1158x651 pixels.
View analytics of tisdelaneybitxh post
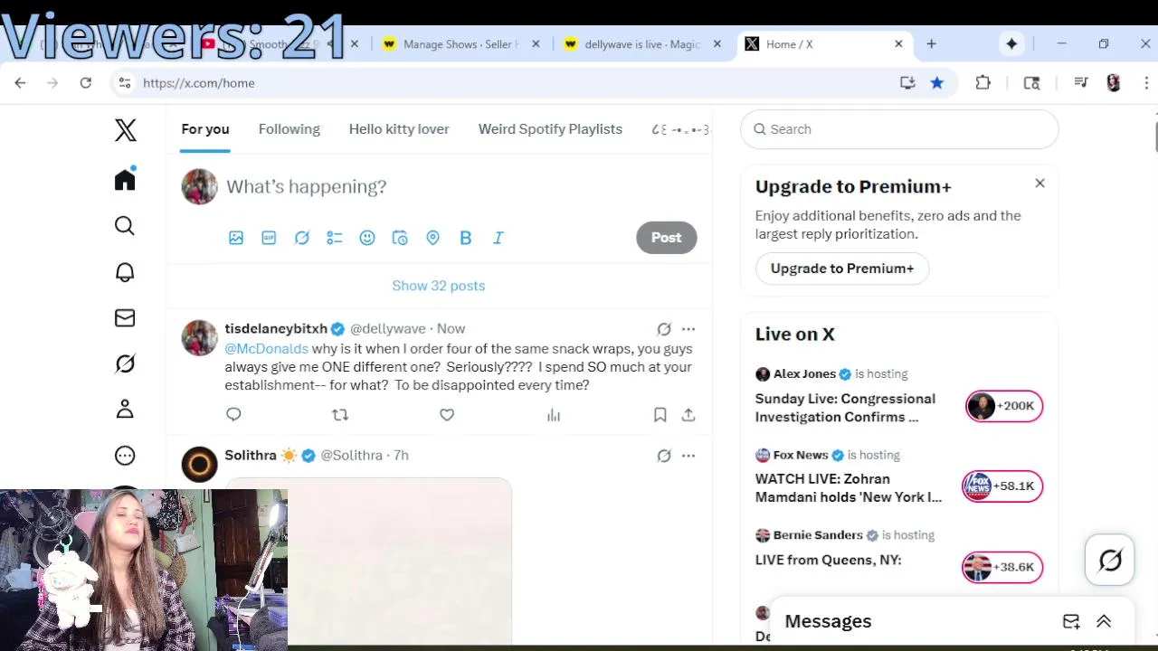[554, 415]
